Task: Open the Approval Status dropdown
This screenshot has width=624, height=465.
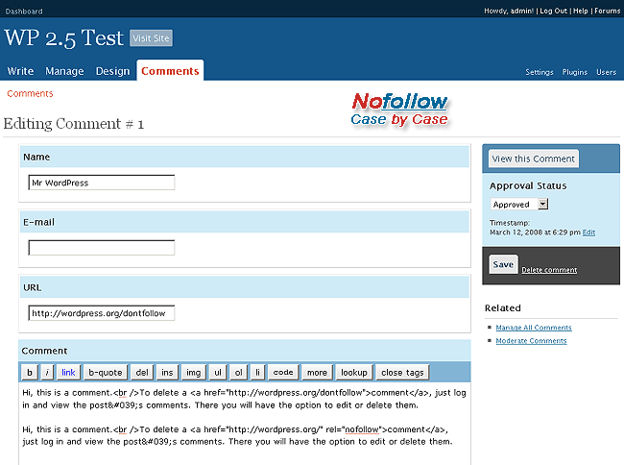Action: pos(519,205)
